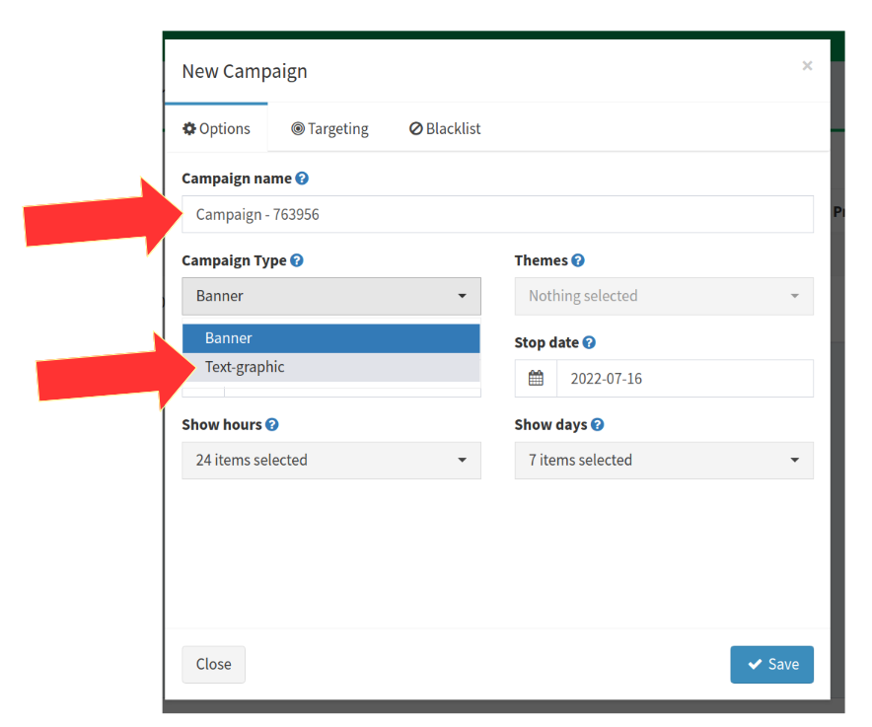The height and width of the screenshot is (727, 872).
Task: Select the Options tab
Action: tap(216, 128)
